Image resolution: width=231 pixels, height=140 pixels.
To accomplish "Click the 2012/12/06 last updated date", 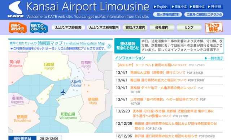I will point(49,139).
